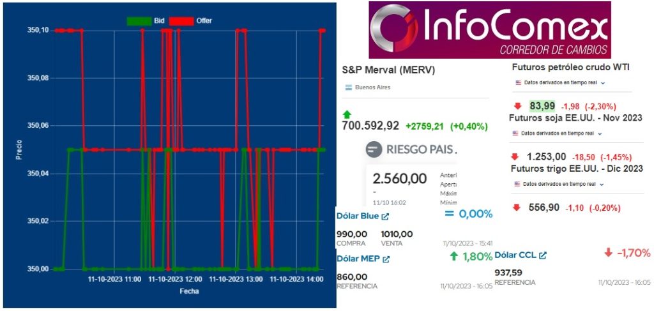Open the S&P Merval (MERV) title

point(384,70)
